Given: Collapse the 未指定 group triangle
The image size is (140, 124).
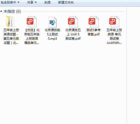Looking at the screenshot, I should [x=1, y=11].
